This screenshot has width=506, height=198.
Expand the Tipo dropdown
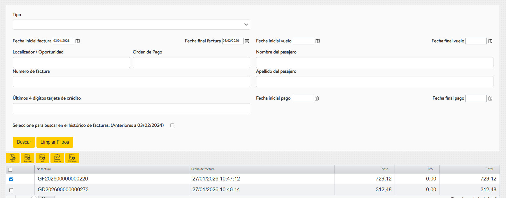point(131,25)
